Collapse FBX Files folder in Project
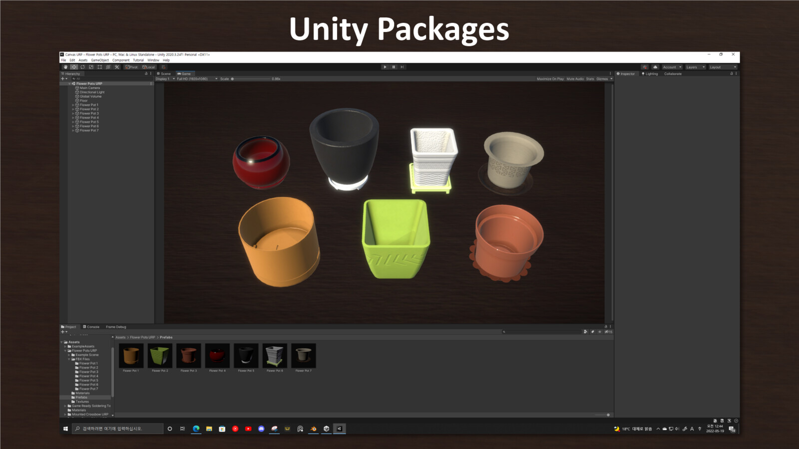The width and height of the screenshot is (799, 449). pos(69,359)
